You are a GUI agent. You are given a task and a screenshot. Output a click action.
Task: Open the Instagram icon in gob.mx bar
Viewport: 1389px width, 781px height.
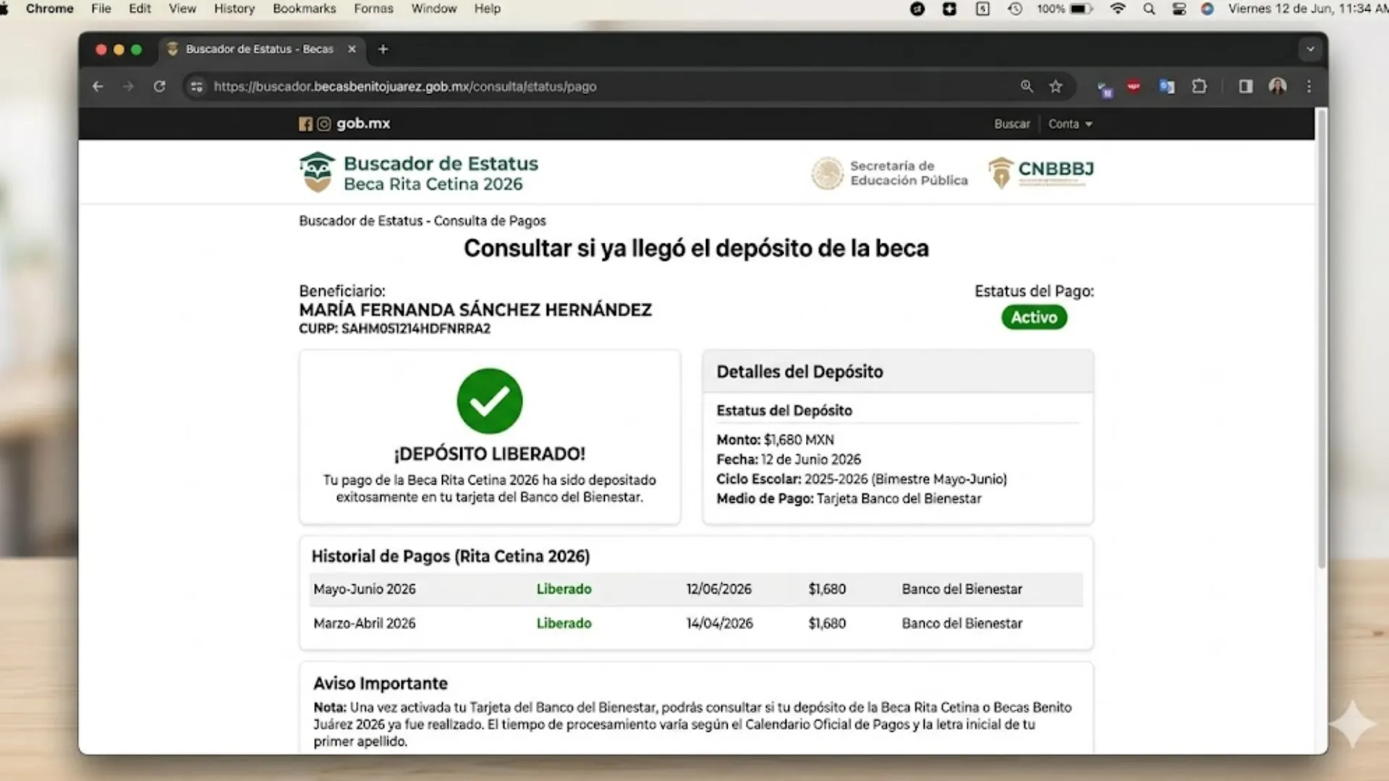[x=324, y=124]
